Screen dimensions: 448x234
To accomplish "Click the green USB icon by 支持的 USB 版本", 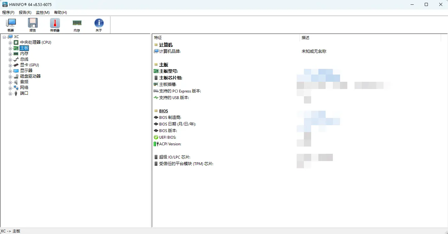I will coord(156,97).
